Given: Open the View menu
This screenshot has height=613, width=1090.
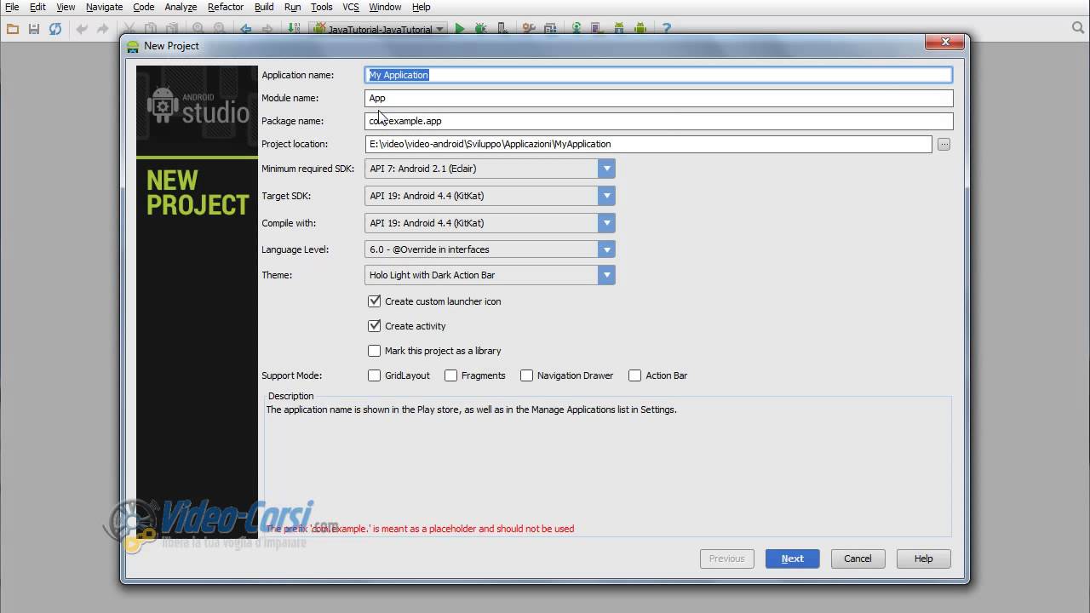Looking at the screenshot, I should point(66,7).
